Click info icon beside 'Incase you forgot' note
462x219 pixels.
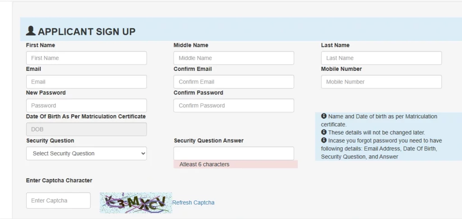pyautogui.click(x=324, y=140)
